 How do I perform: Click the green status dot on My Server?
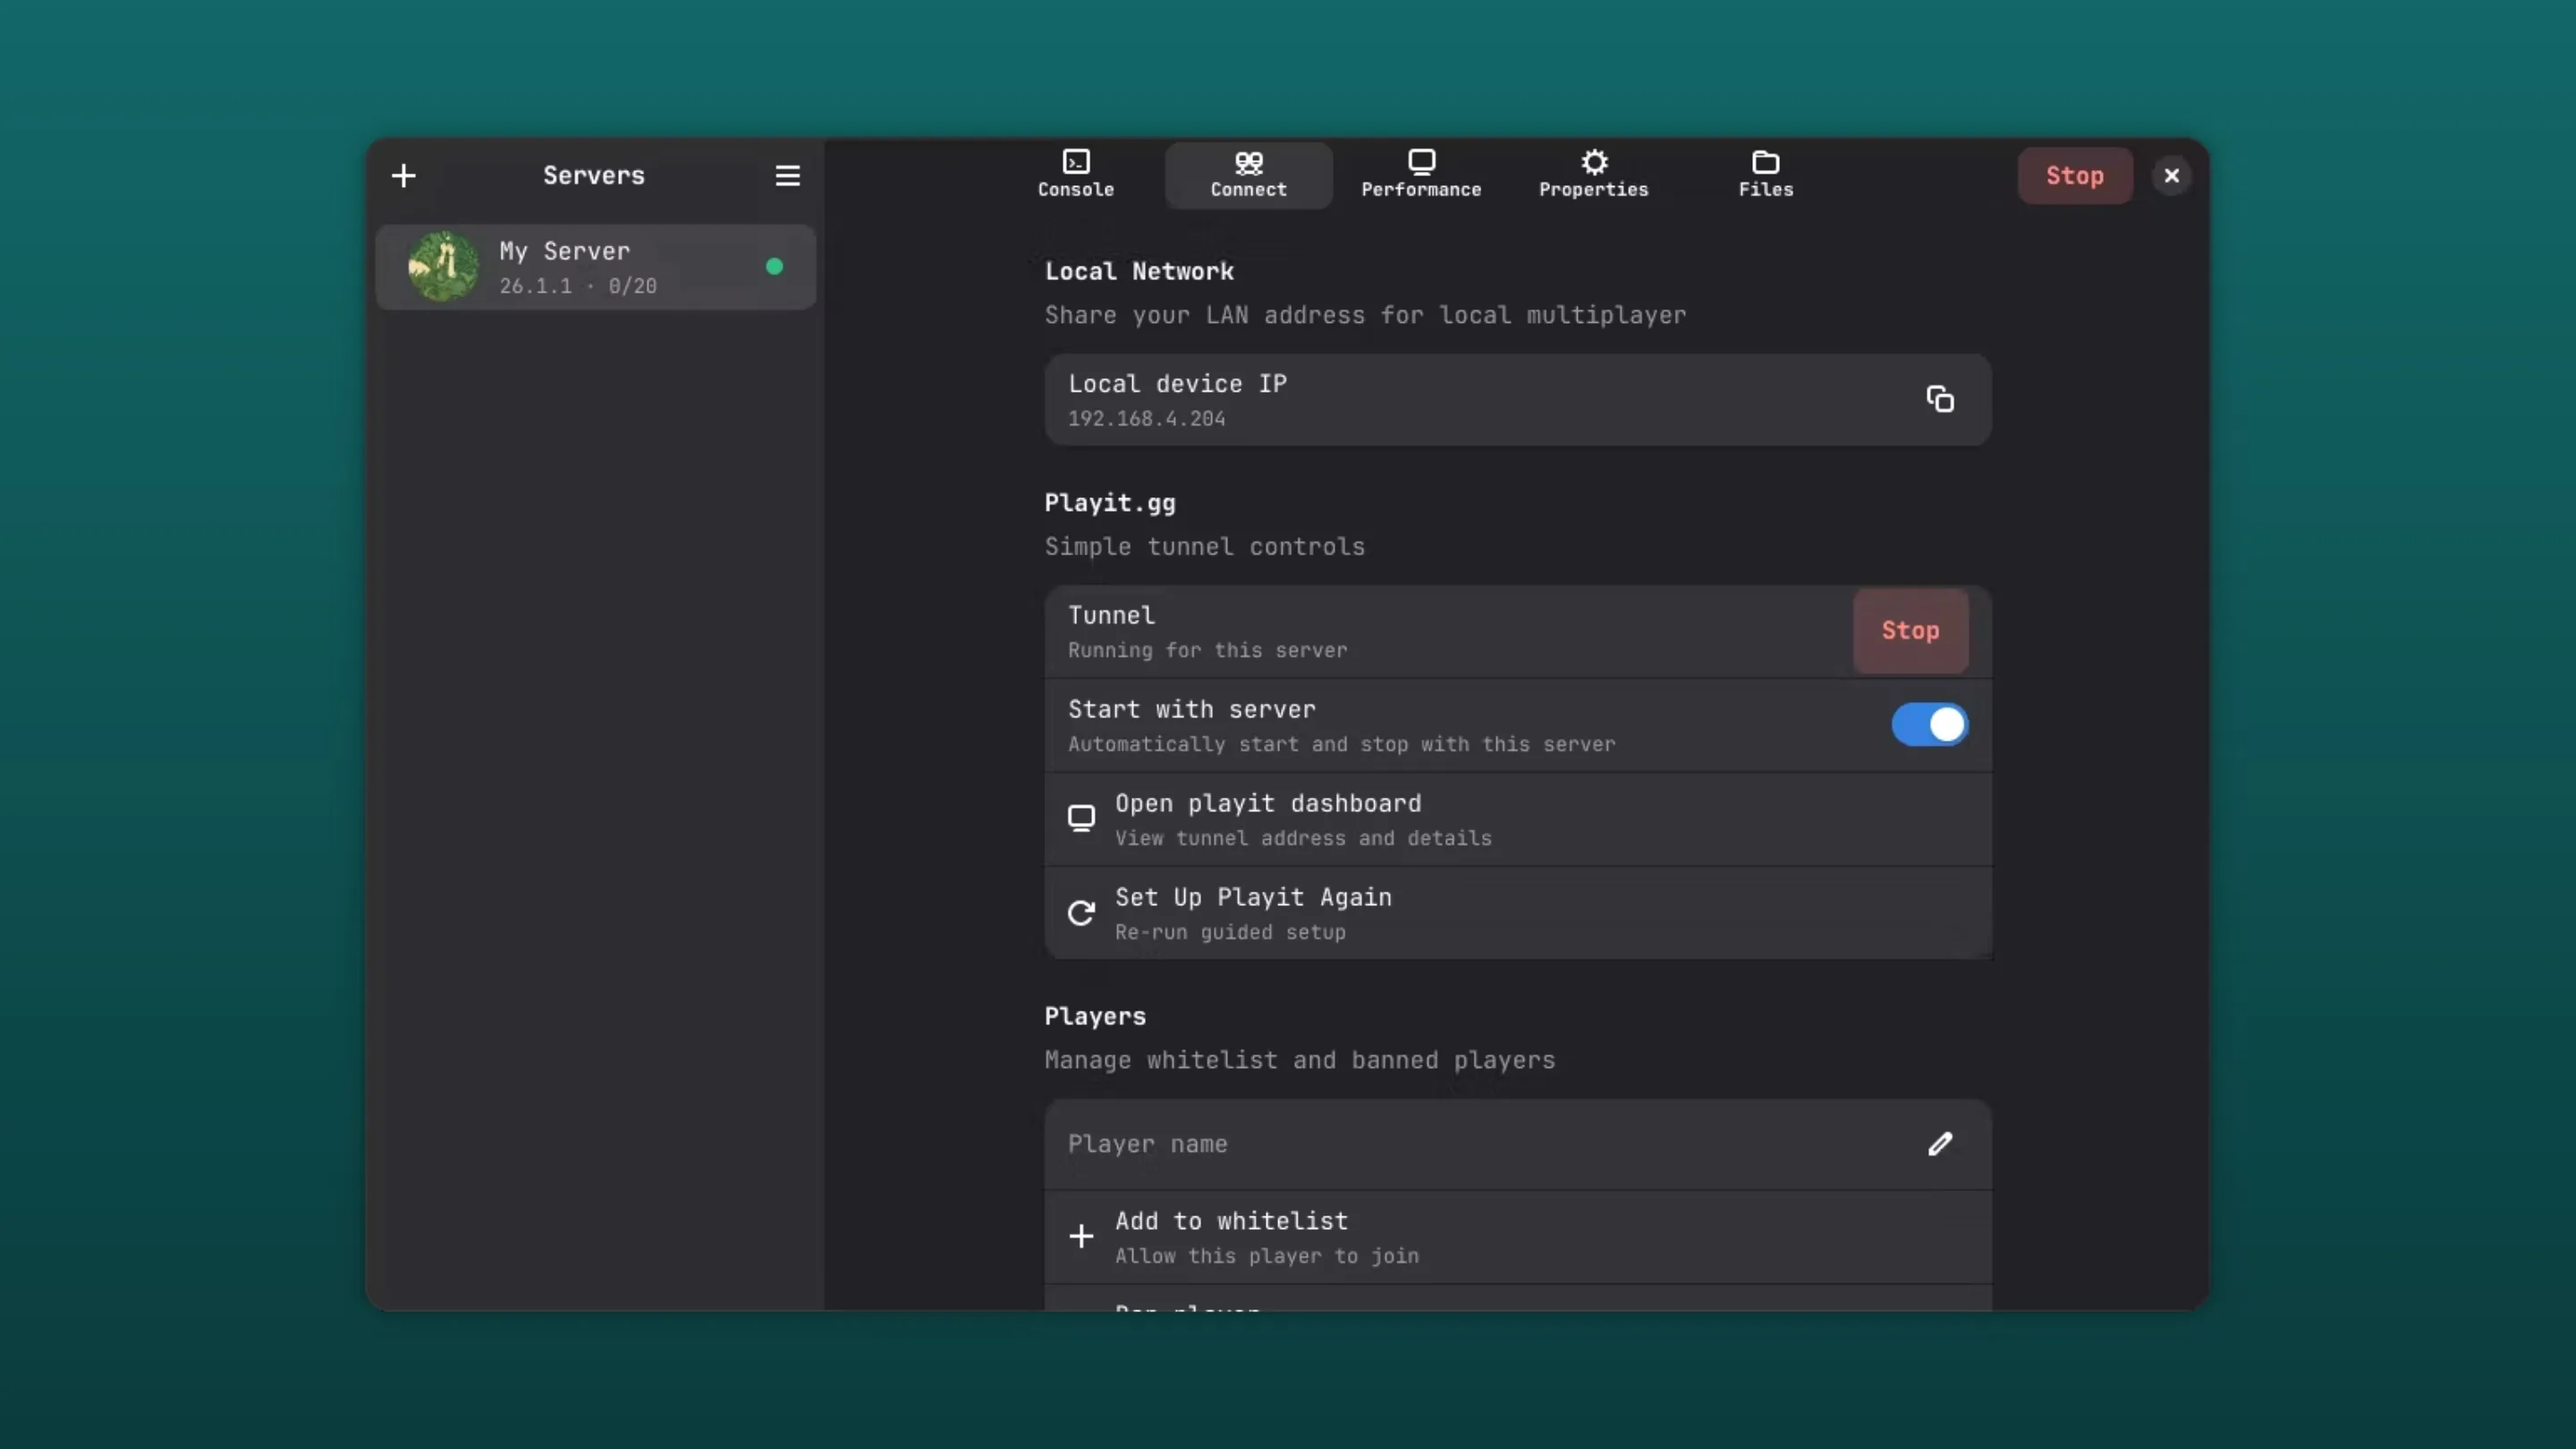point(774,267)
